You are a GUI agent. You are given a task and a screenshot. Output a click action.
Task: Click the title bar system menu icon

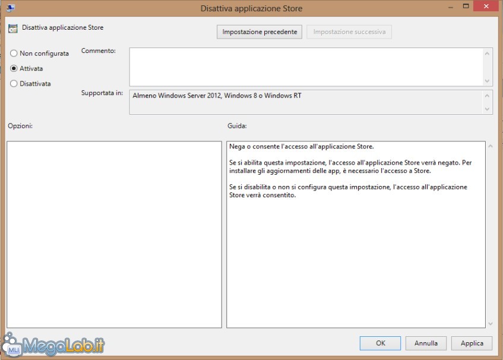pyautogui.click(x=11, y=8)
